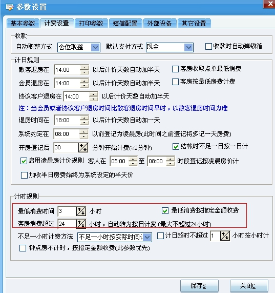Image resolution: width=275 pixels, height=293 pixels.
Task: Click 参数设置 title bar icon
Action: point(10,7)
